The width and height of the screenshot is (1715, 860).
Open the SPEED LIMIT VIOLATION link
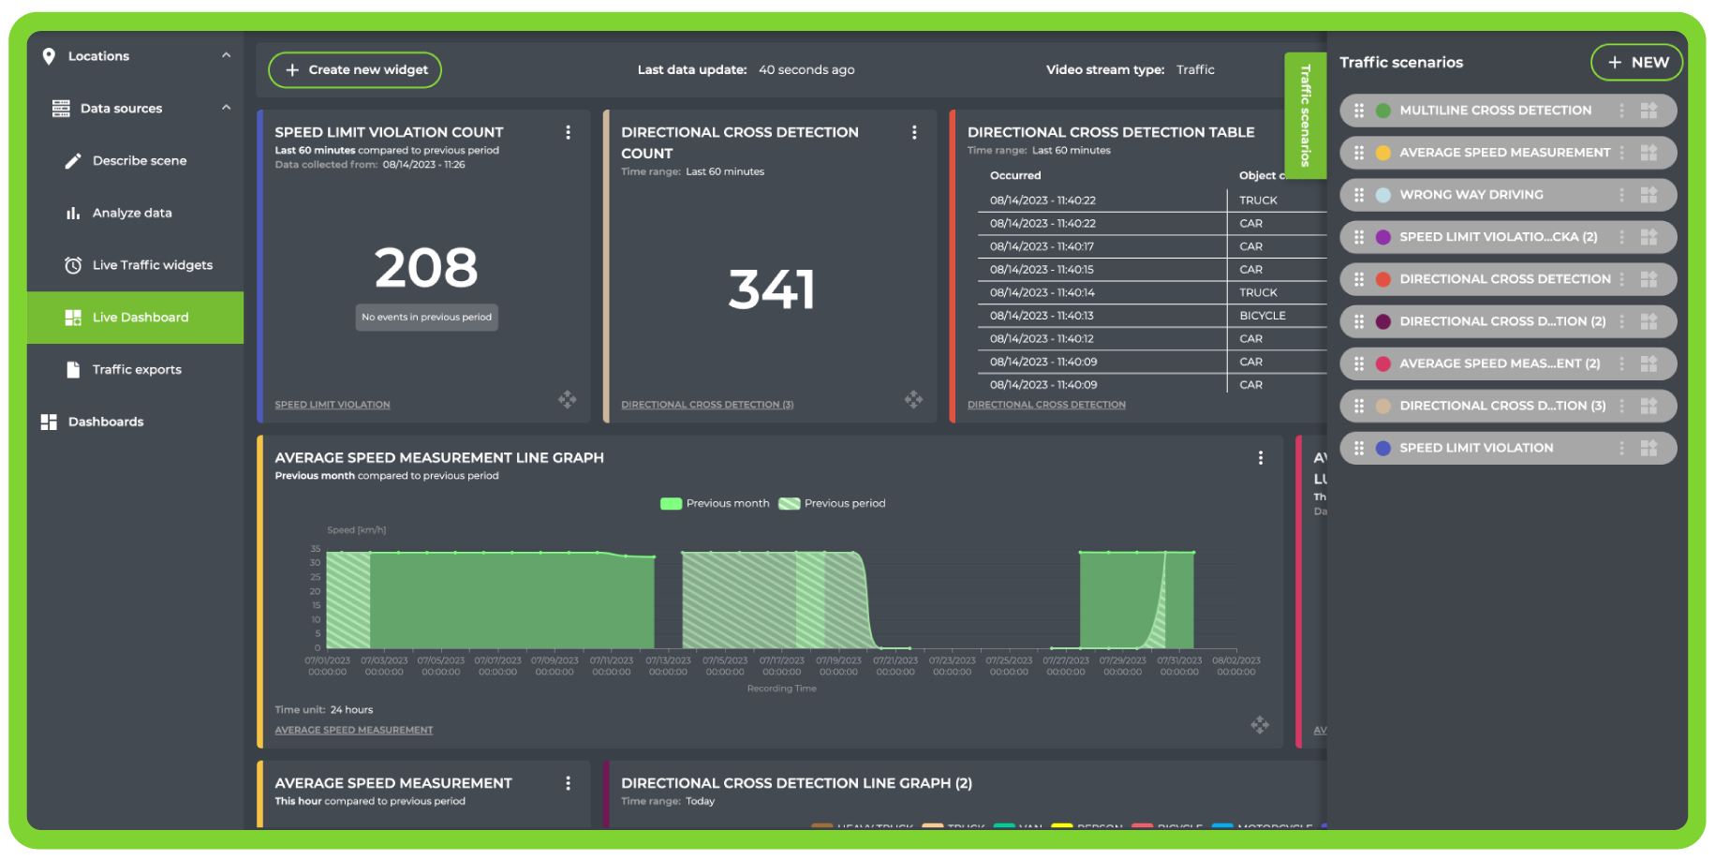(x=332, y=404)
